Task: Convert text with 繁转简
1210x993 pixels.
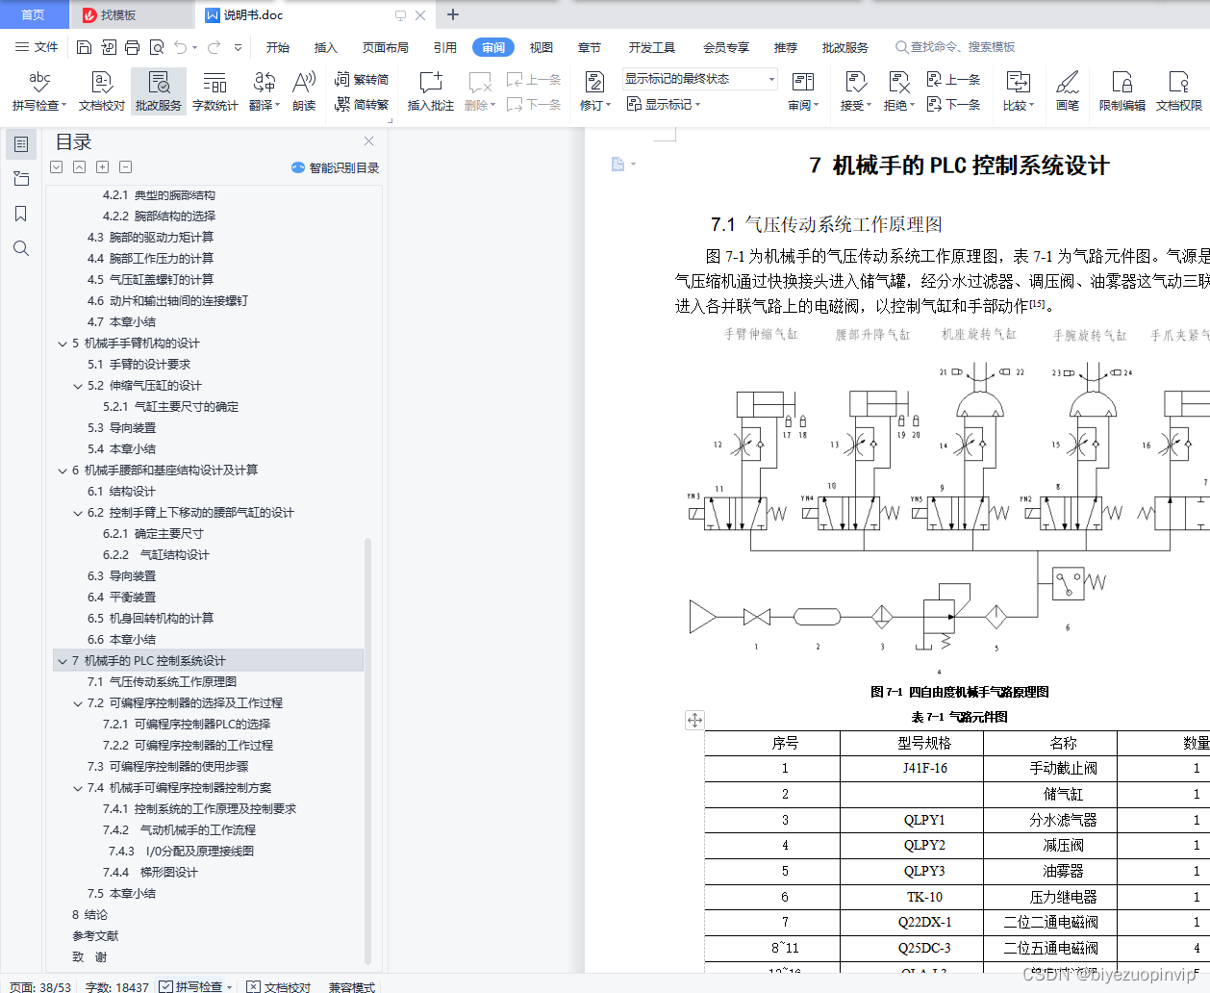Action: coord(362,80)
